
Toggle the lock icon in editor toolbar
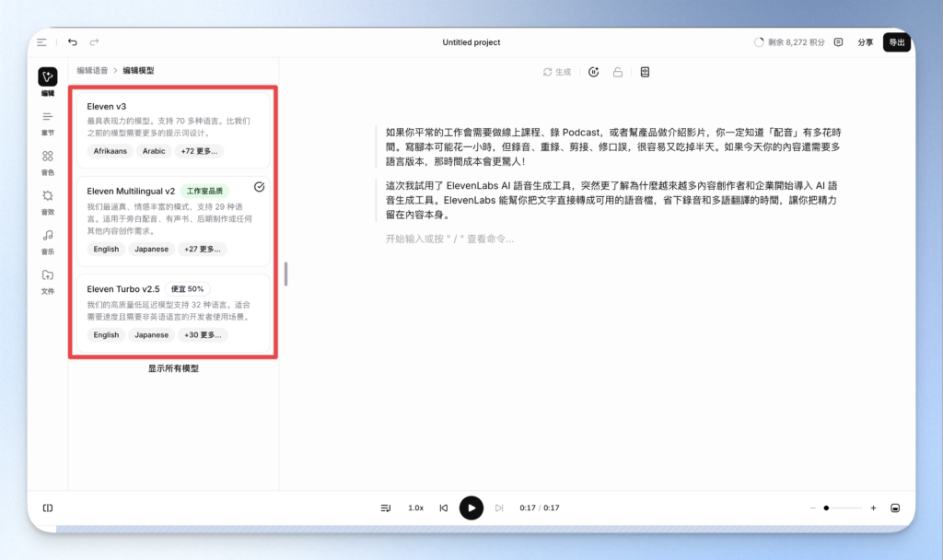[618, 72]
